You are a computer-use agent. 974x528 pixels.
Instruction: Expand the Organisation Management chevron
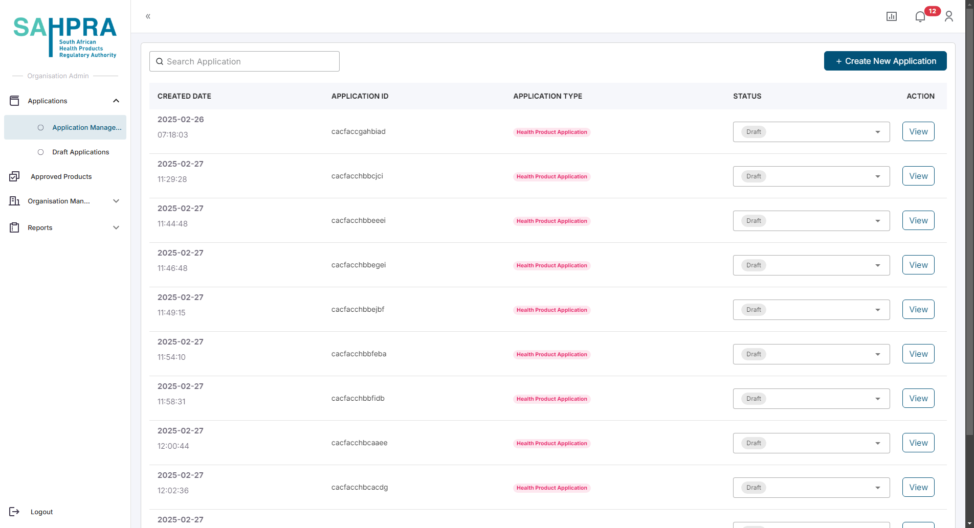pyautogui.click(x=116, y=201)
